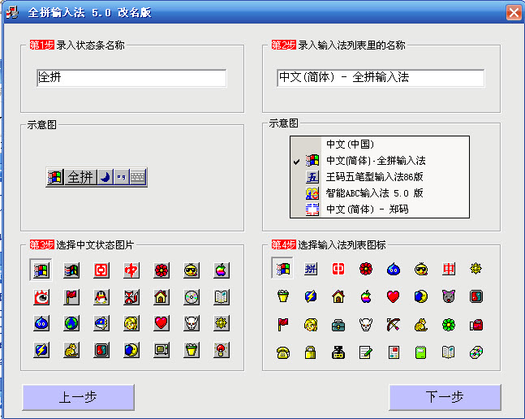
Task: Select the moon icon in step 4 grid
Action: (421, 296)
